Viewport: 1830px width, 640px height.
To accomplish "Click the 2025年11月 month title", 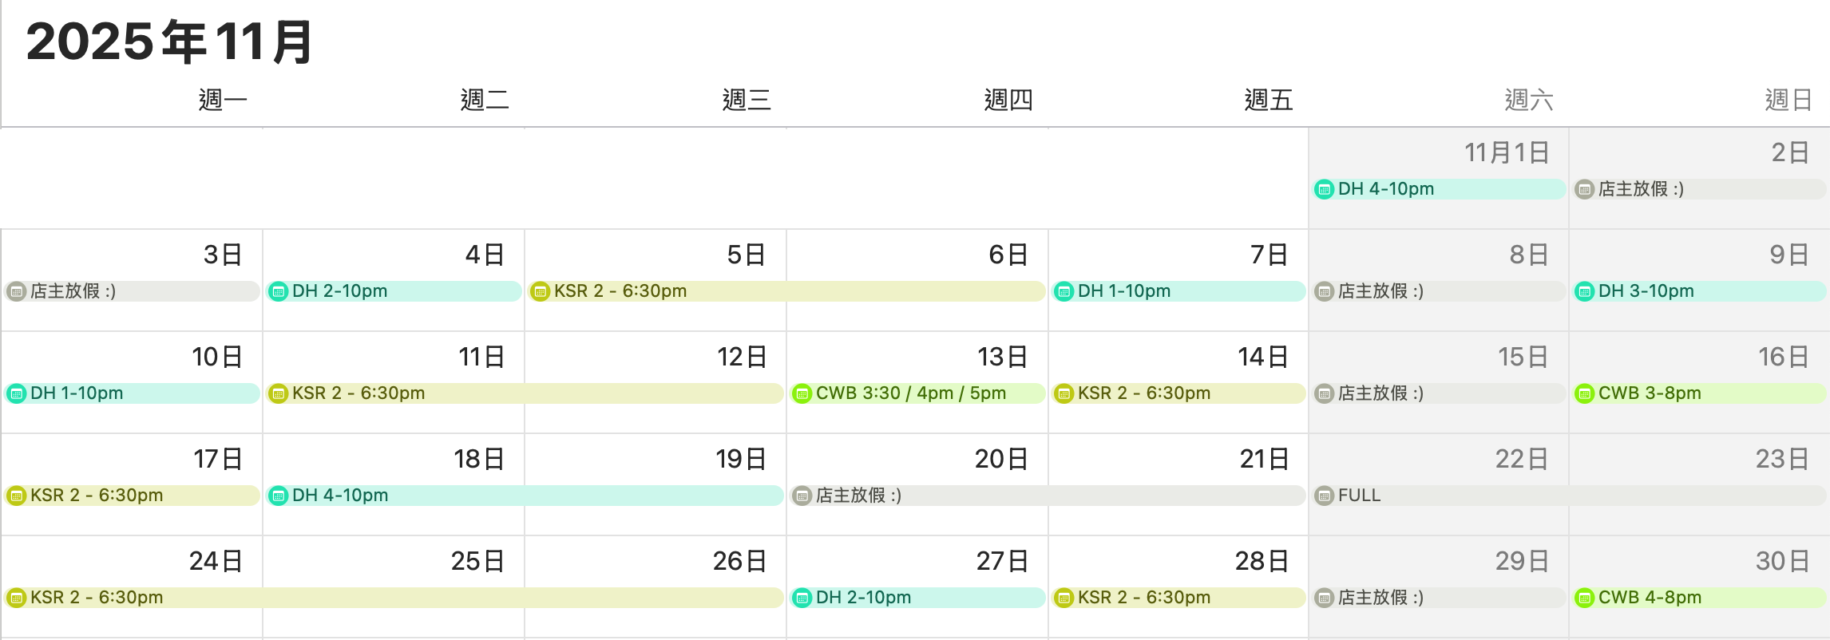I will pyautogui.click(x=169, y=41).
